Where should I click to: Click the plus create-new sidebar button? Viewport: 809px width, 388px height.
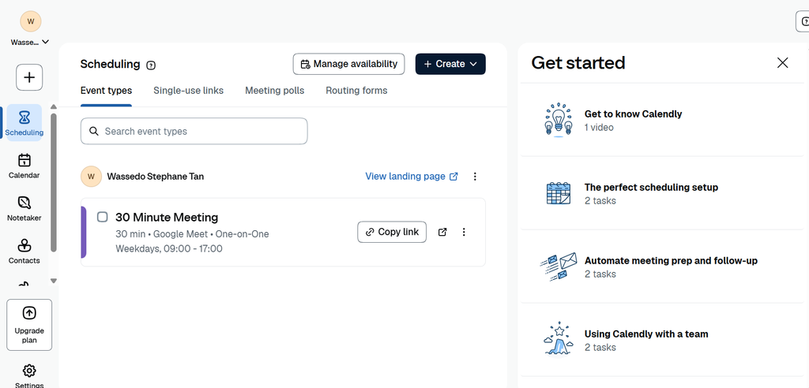tap(29, 77)
